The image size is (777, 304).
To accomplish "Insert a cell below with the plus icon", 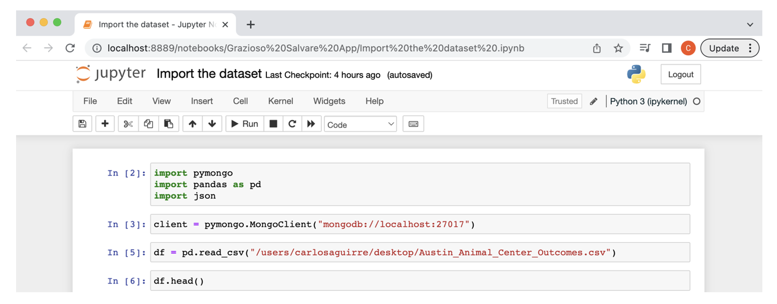I will tap(105, 124).
